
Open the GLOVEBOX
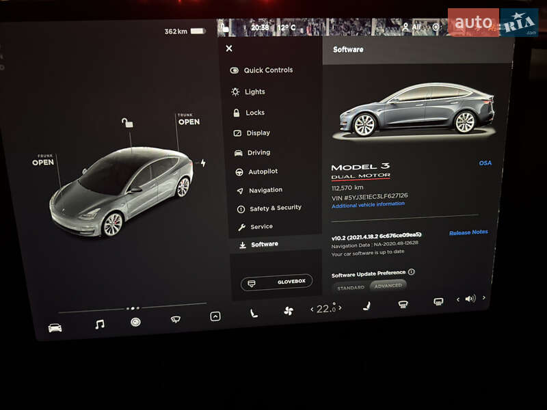(276, 281)
